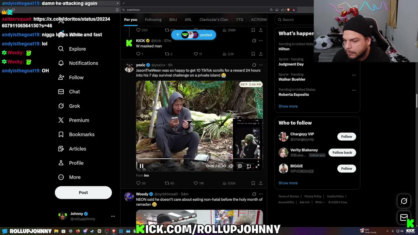The height and width of the screenshot is (235, 418).
Task: Ask Grok about Woody's NEON post
Action: (x=254, y=194)
